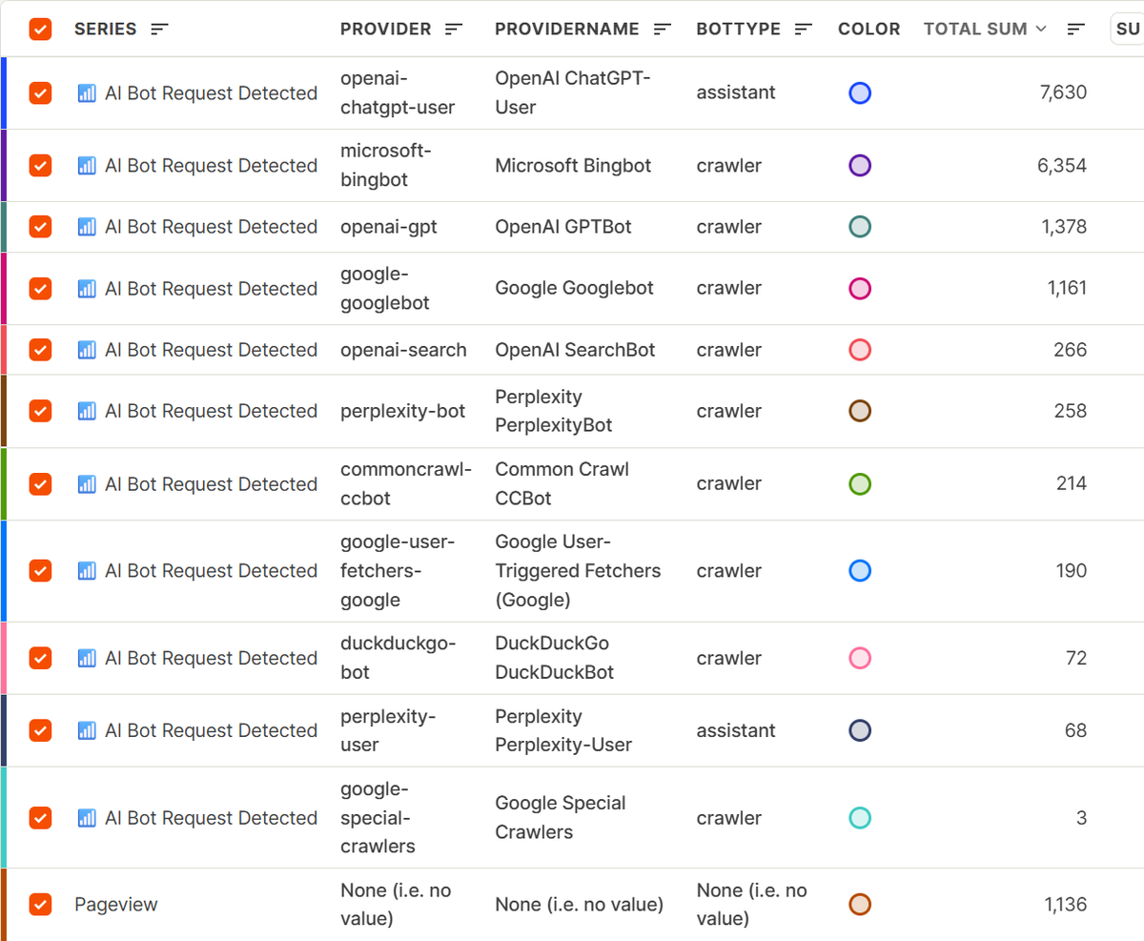Click chart icon in the commoncrawl-ccbot row
The height and width of the screenshot is (941, 1144).
[x=87, y=484]
